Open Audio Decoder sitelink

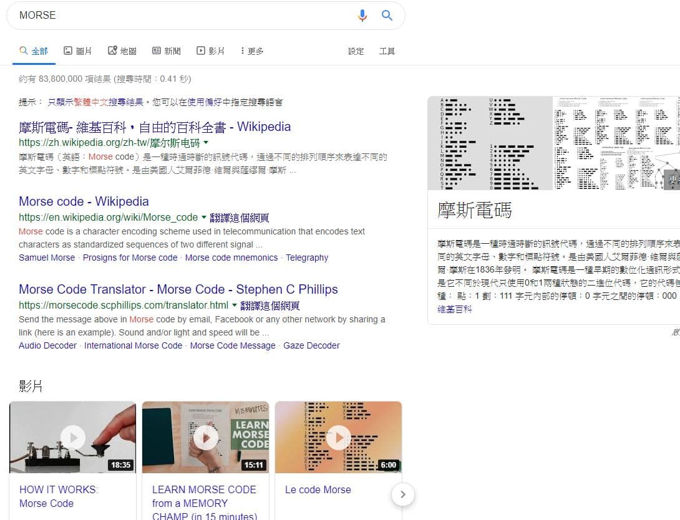coord(47,345)
